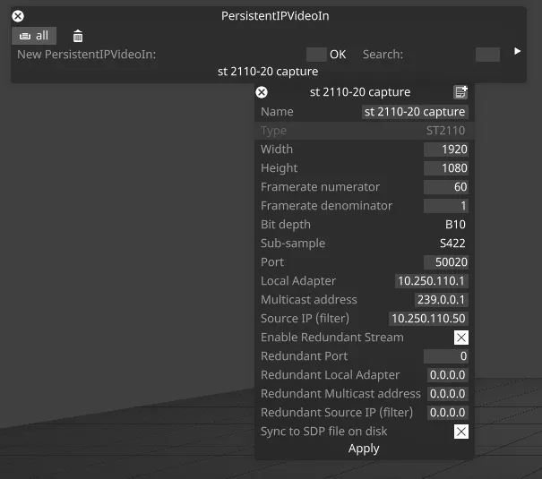Click the greyed Type value ST2110
Screen dimensions: 542x479
(x=445, y=131)
